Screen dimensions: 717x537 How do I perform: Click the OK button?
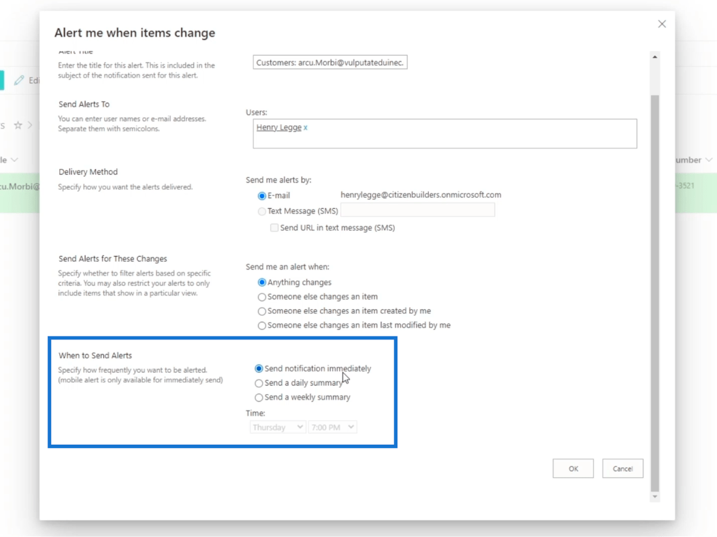(573, 468)
